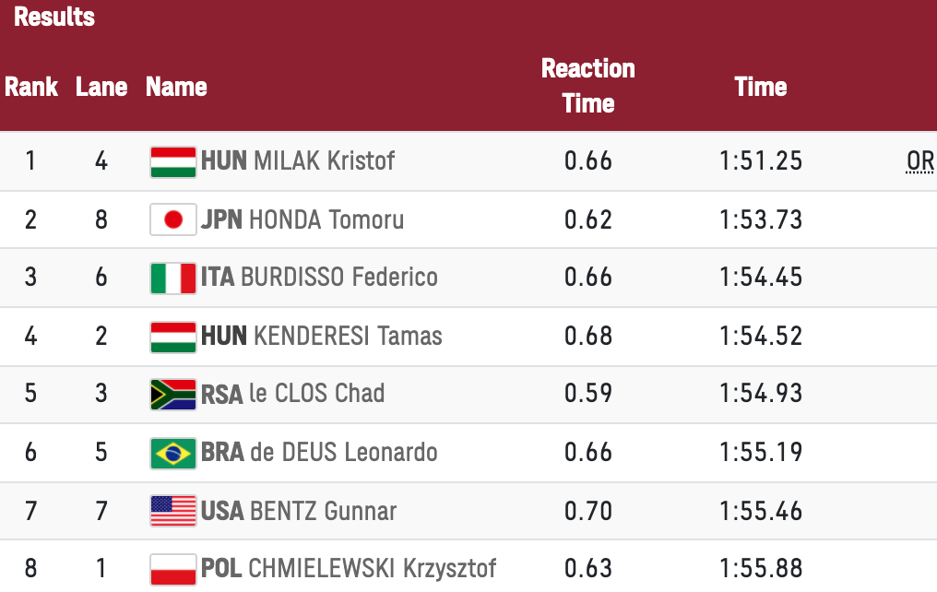Screen dimensions: 937x592
Task: Click the Time column header
Action: click(x=761, y=87)
